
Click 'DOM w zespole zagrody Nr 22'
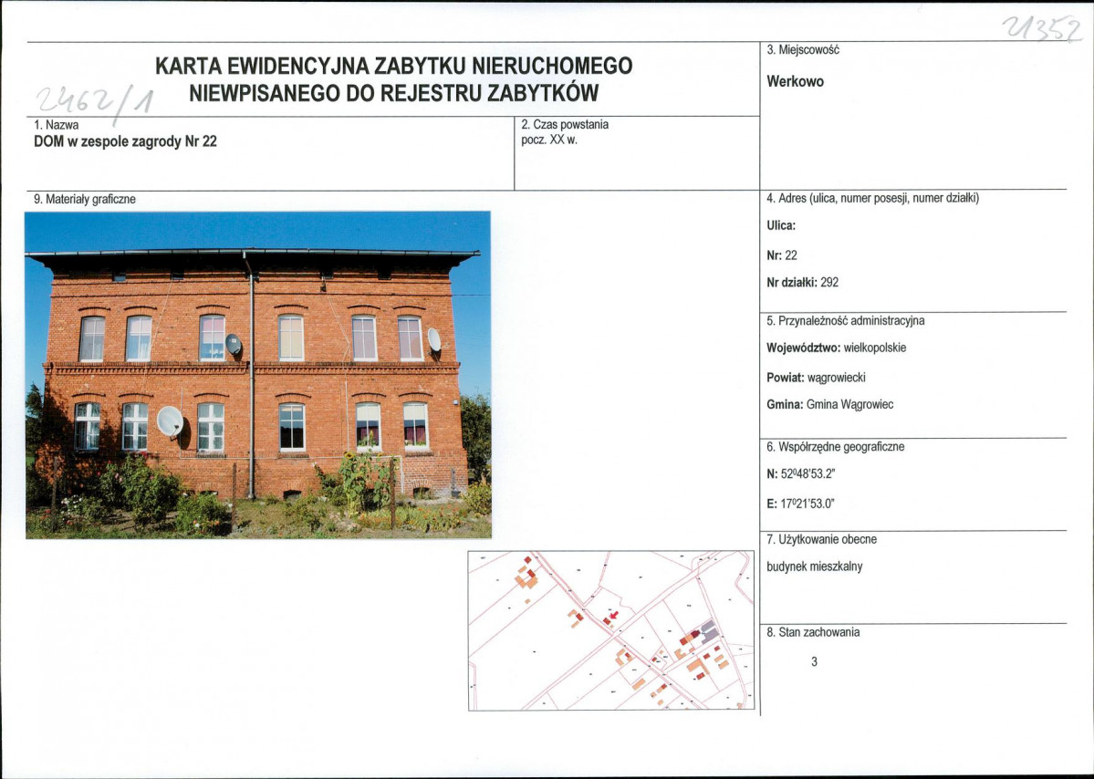(125, 141)
